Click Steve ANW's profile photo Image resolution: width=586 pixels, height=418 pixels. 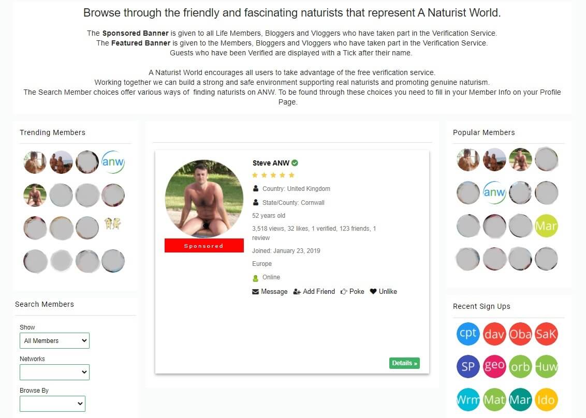tap(204, 199)
